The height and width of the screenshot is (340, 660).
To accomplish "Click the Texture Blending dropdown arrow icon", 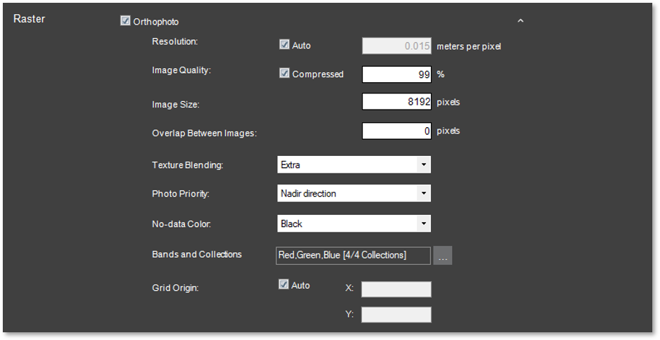I will pyautogui.click(x=423, y=164).
